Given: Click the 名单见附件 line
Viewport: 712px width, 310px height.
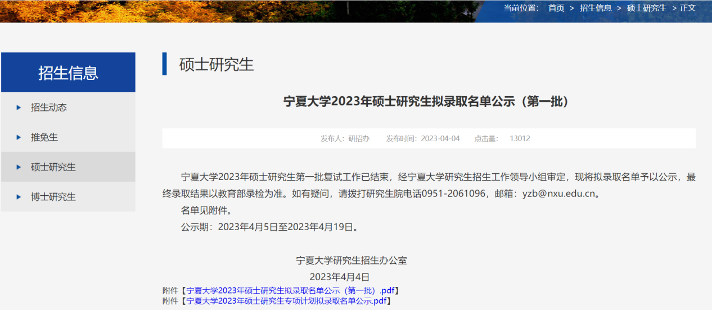Looking at the screenshot, I should point(206,211).
